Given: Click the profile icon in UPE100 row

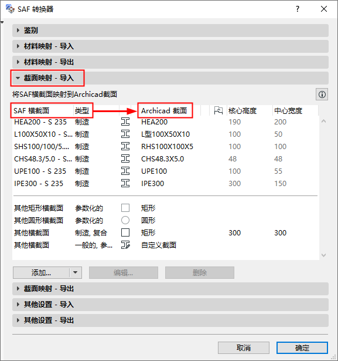Looking at the screenshot, I should click(125, 171).
